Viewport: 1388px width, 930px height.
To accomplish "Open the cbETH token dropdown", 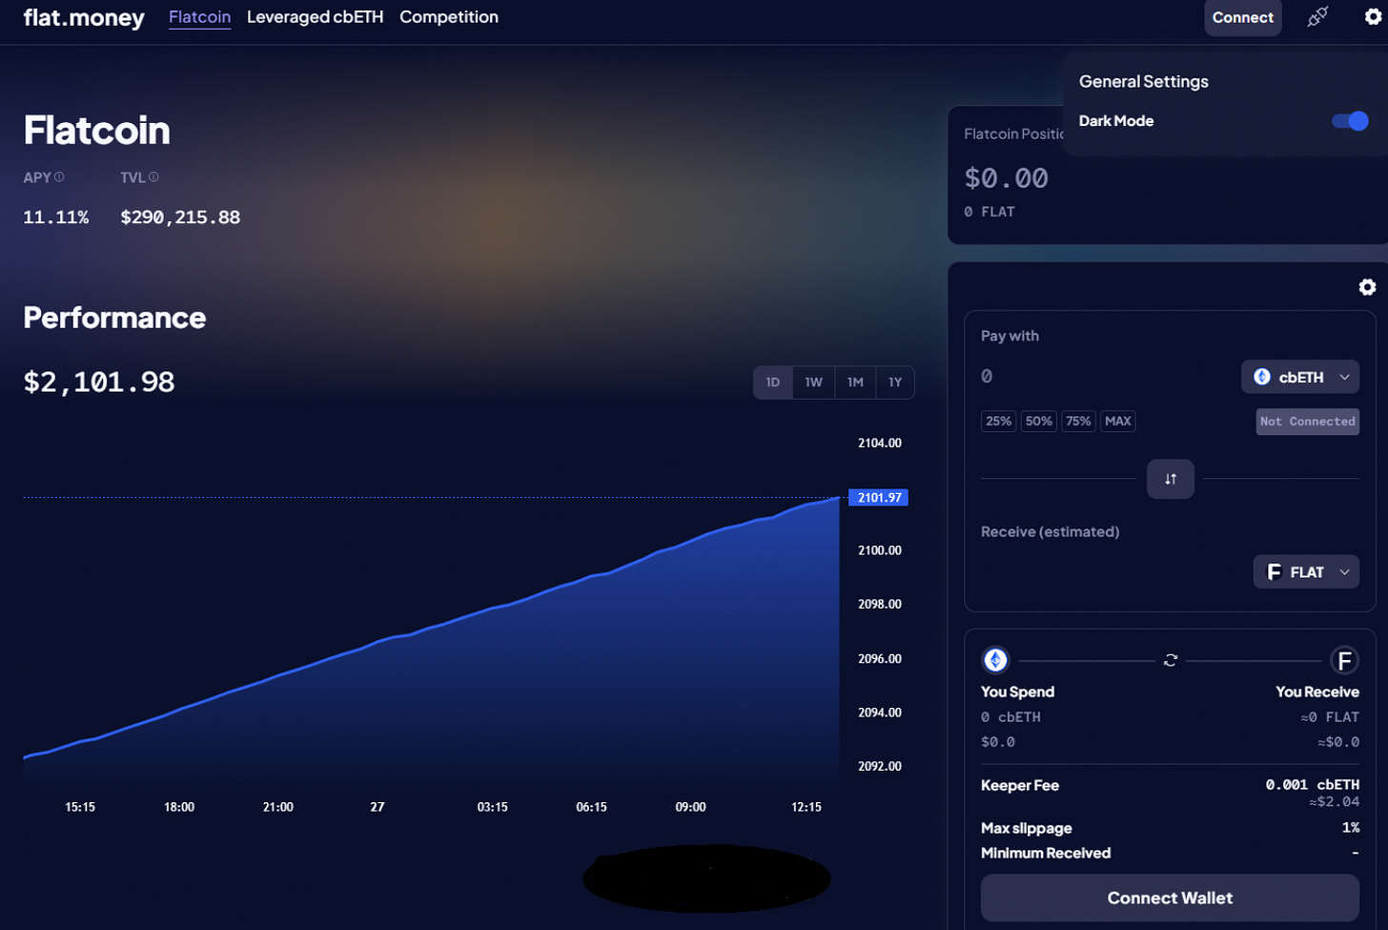I will [1300, 377].
